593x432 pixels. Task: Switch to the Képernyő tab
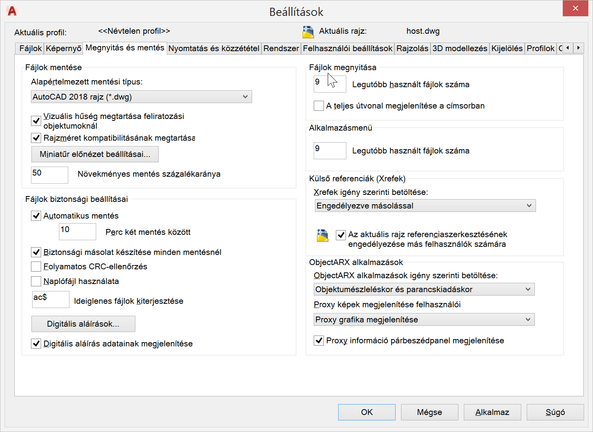point(64,48)
